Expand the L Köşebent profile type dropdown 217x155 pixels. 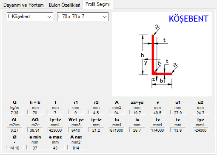pos(30,17)
